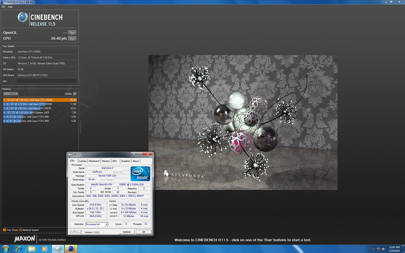Screen dimensions: 405x253
Task: Click the left panel resize handle
Action: pyautogui.click(x=81, y=127)
